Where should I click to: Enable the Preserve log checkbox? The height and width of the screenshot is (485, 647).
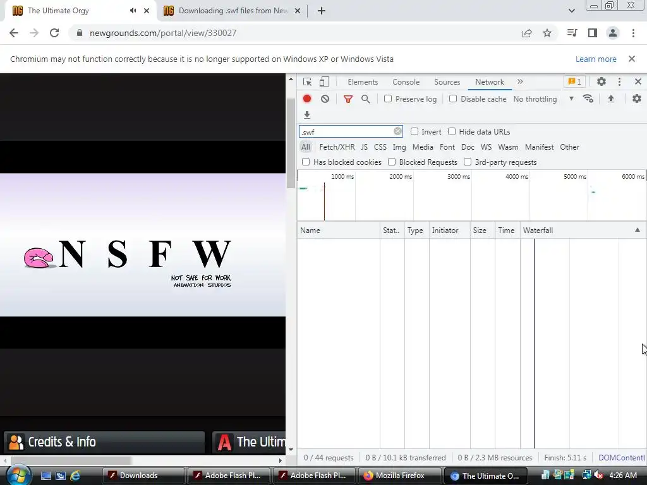tap(388, 99)
